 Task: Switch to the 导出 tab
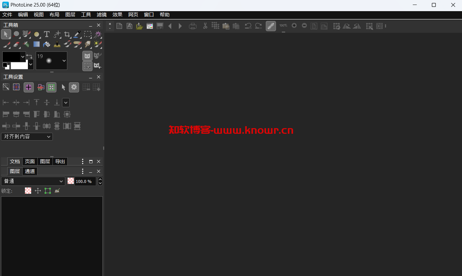coord(60,162)
